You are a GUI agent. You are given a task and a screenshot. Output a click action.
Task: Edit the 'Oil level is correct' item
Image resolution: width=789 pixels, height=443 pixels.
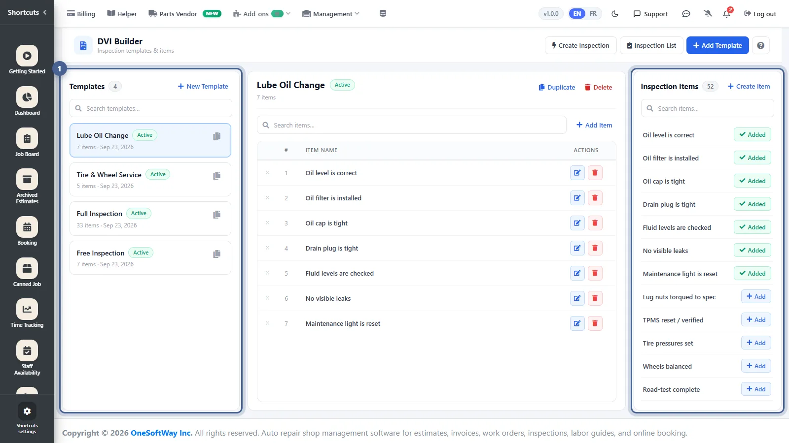pos(577,173)
